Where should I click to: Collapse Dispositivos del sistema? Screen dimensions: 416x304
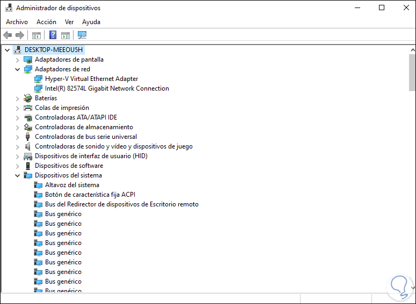point(18,175)
